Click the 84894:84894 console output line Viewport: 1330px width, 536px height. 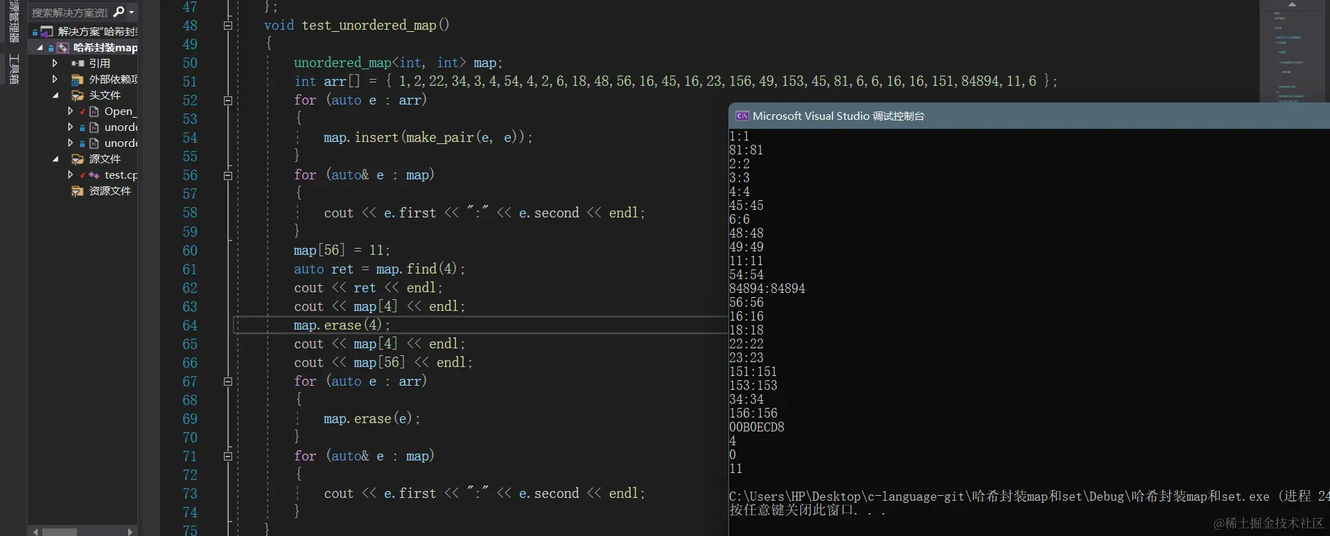tap(767, 289)
